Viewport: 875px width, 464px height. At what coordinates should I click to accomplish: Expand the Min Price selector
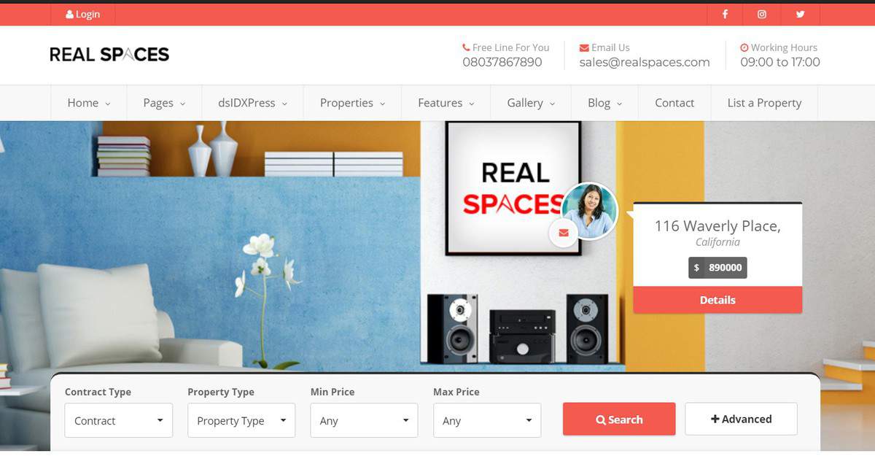tap(363, 420)
